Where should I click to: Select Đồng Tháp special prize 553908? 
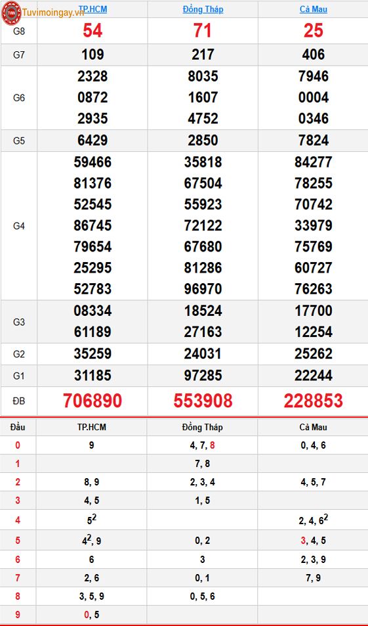[203, 401]
